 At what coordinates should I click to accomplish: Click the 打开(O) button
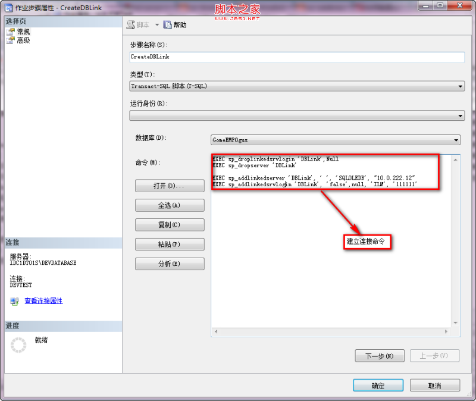[x=168, y=186]
